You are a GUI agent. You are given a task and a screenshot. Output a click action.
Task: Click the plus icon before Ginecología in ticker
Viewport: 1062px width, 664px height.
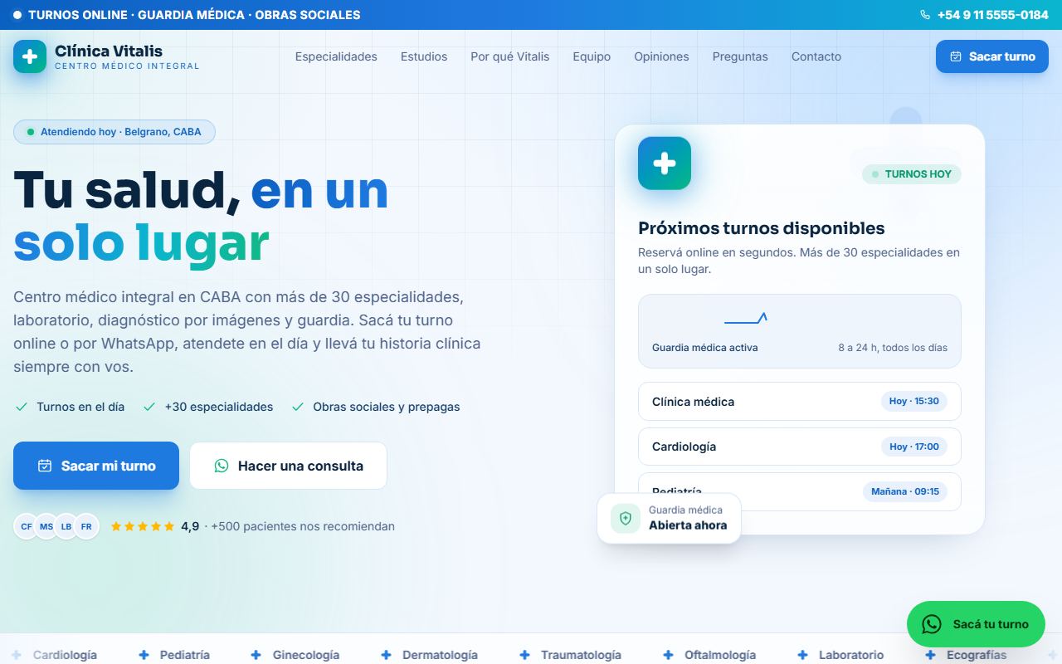pyautogui.click(x=256, y=655)
